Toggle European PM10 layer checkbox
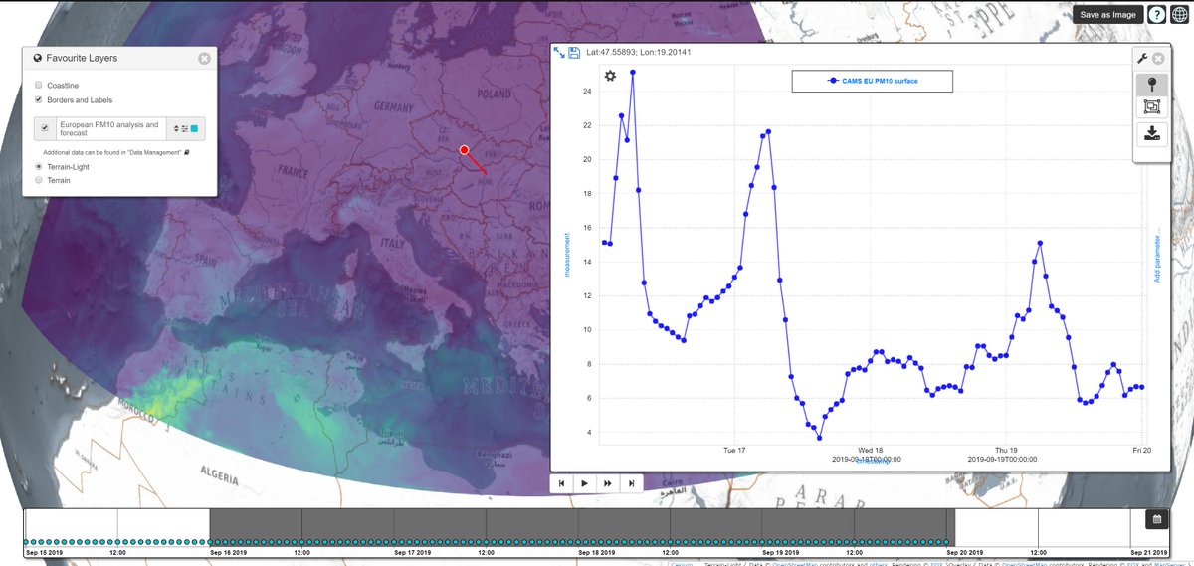 45,129
